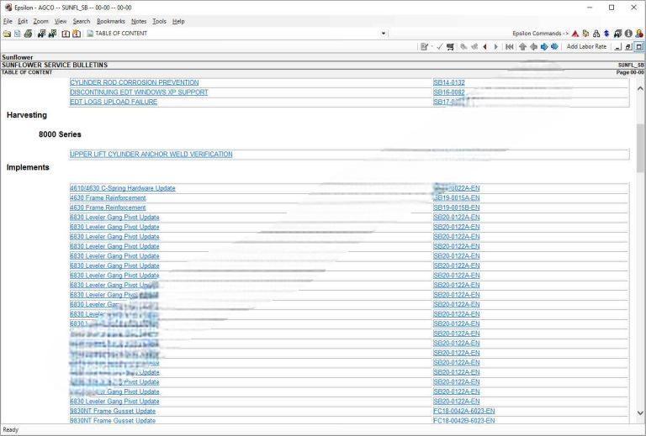This screenshot has height=436, width=646.
Task: Open 4610/4630 C-Spring Hardware Update link
Action: [x=123, y=188]
